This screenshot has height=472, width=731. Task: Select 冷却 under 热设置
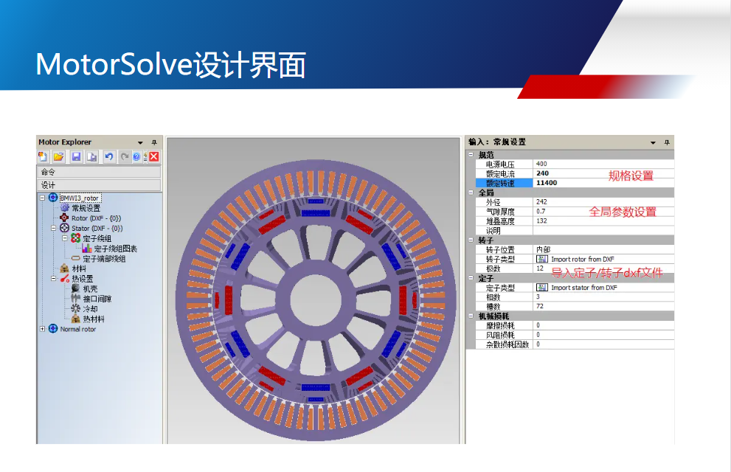point(89,309)
